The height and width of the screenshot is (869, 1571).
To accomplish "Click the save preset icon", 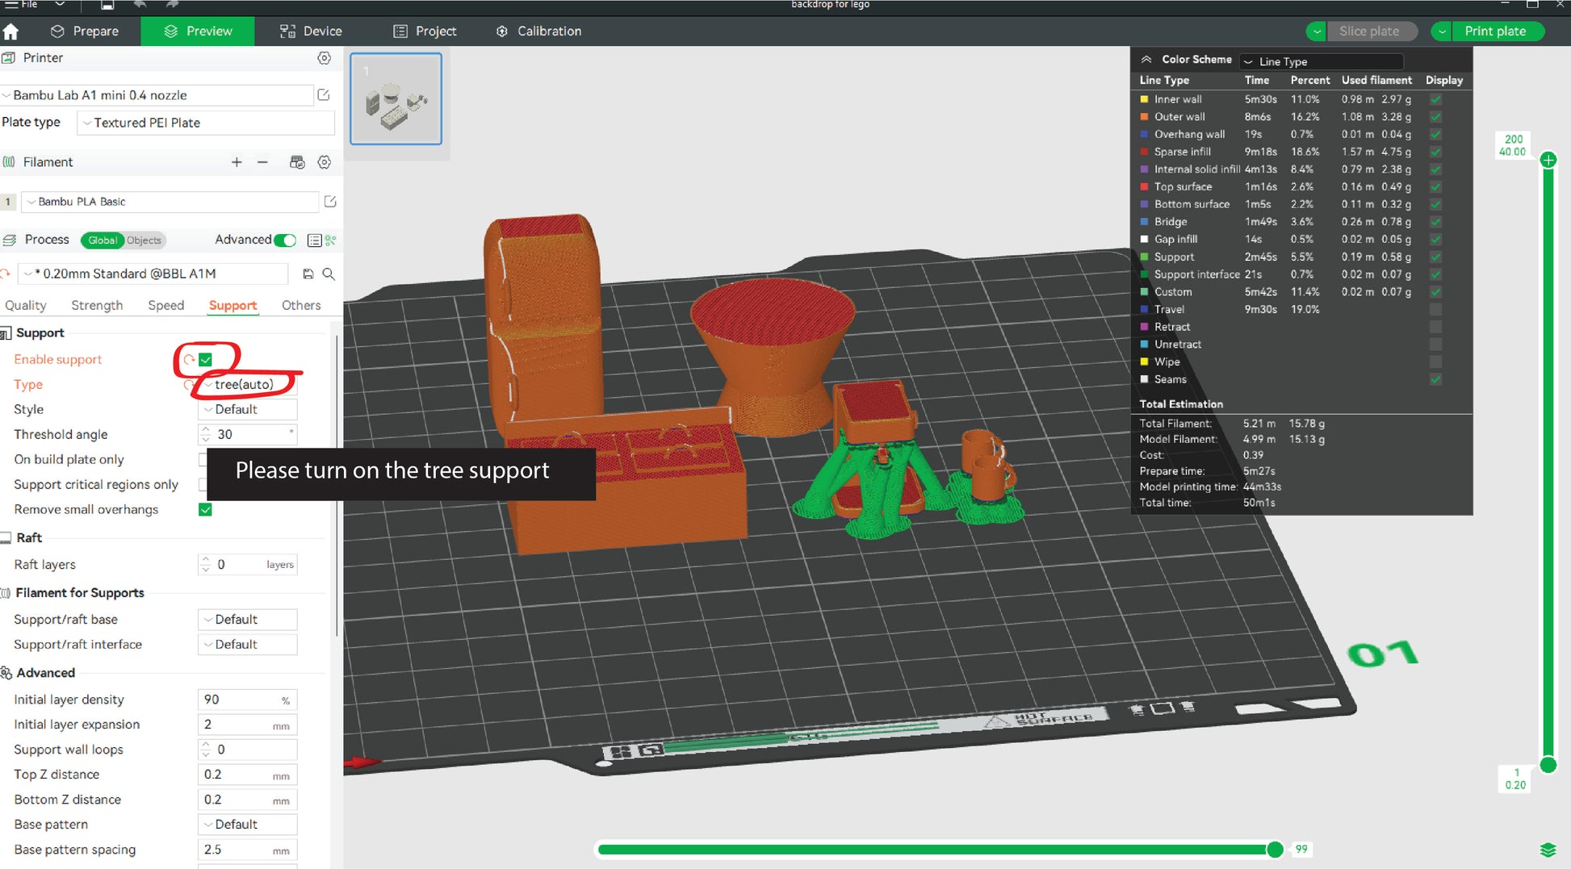I will [308, 274].
